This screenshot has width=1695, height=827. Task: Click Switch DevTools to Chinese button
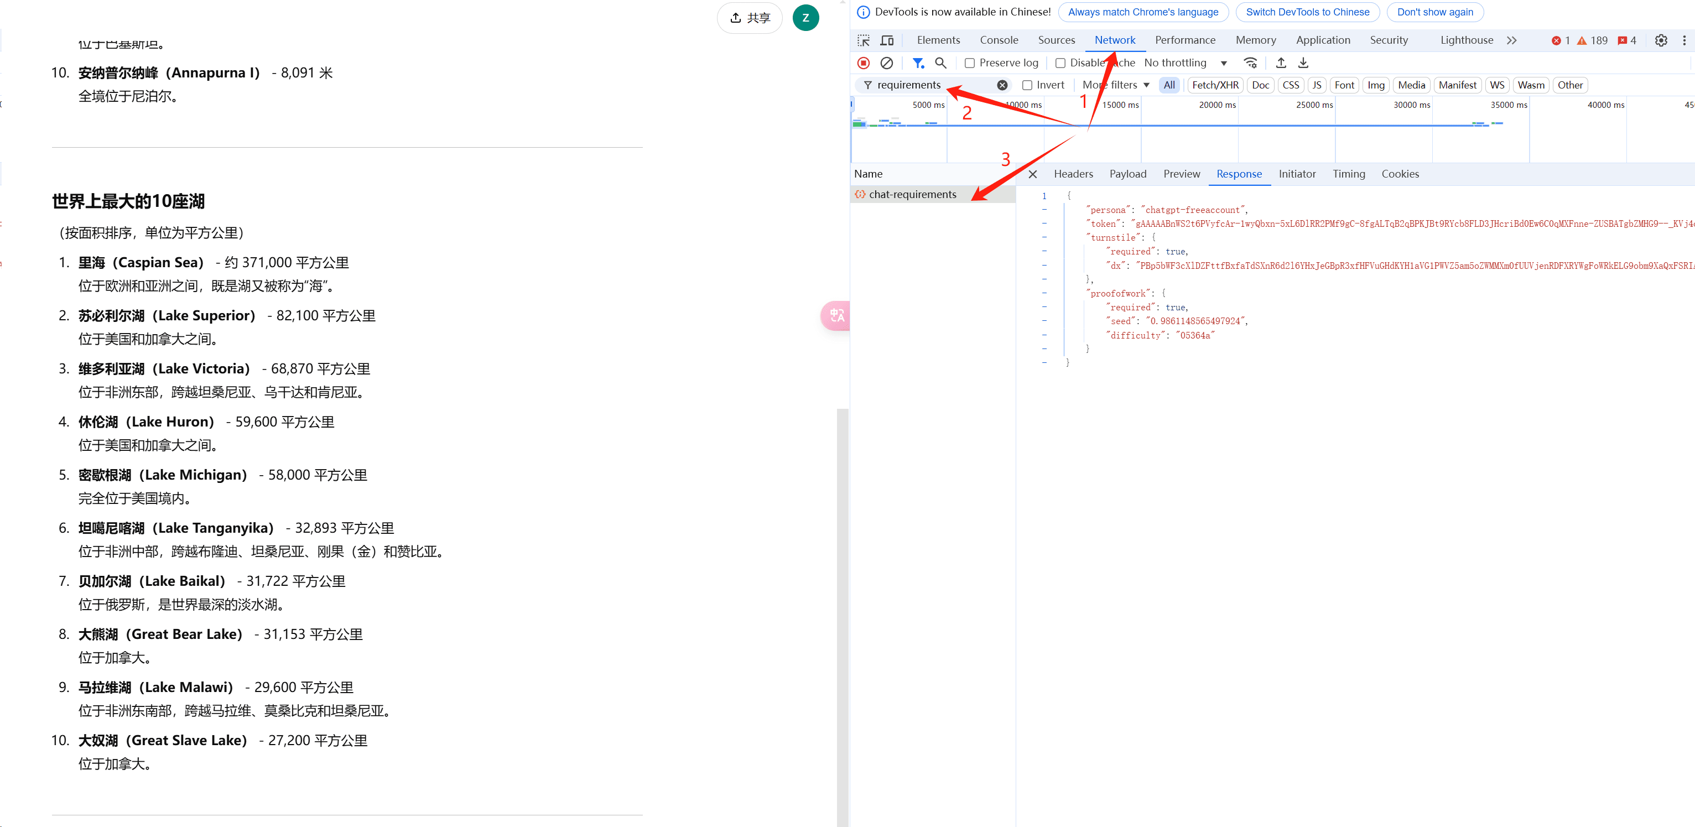click(1307, 13)
